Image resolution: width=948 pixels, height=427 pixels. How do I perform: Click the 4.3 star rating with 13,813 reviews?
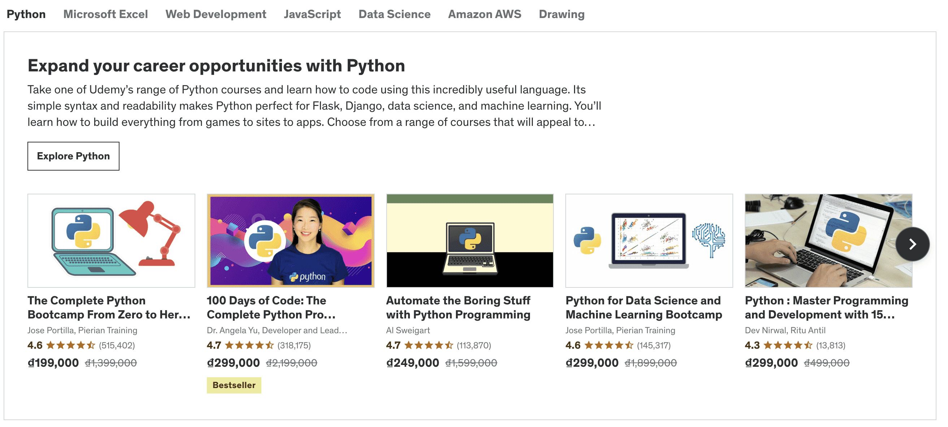pyautogui.click(x=795, y=345)
